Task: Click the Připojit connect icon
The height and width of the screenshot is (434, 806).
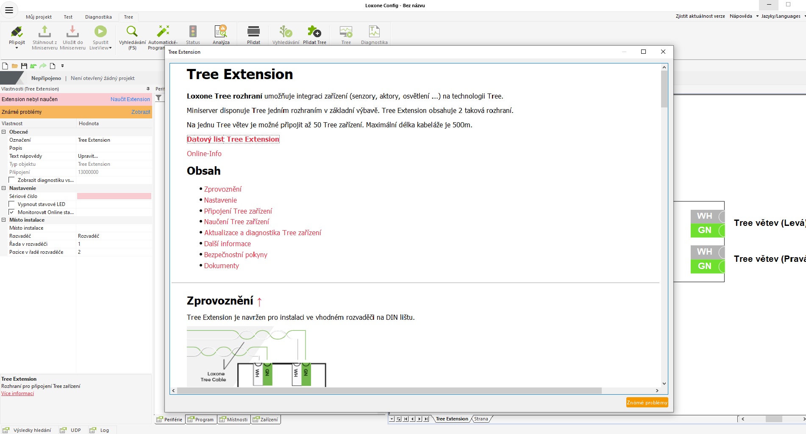Action: pos(17,32)
